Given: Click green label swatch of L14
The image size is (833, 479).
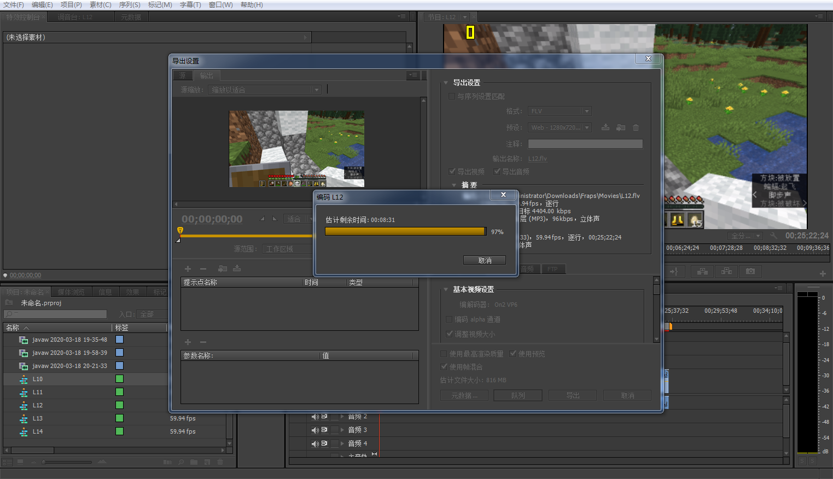Looking at the screenshot, I should 119,431.
